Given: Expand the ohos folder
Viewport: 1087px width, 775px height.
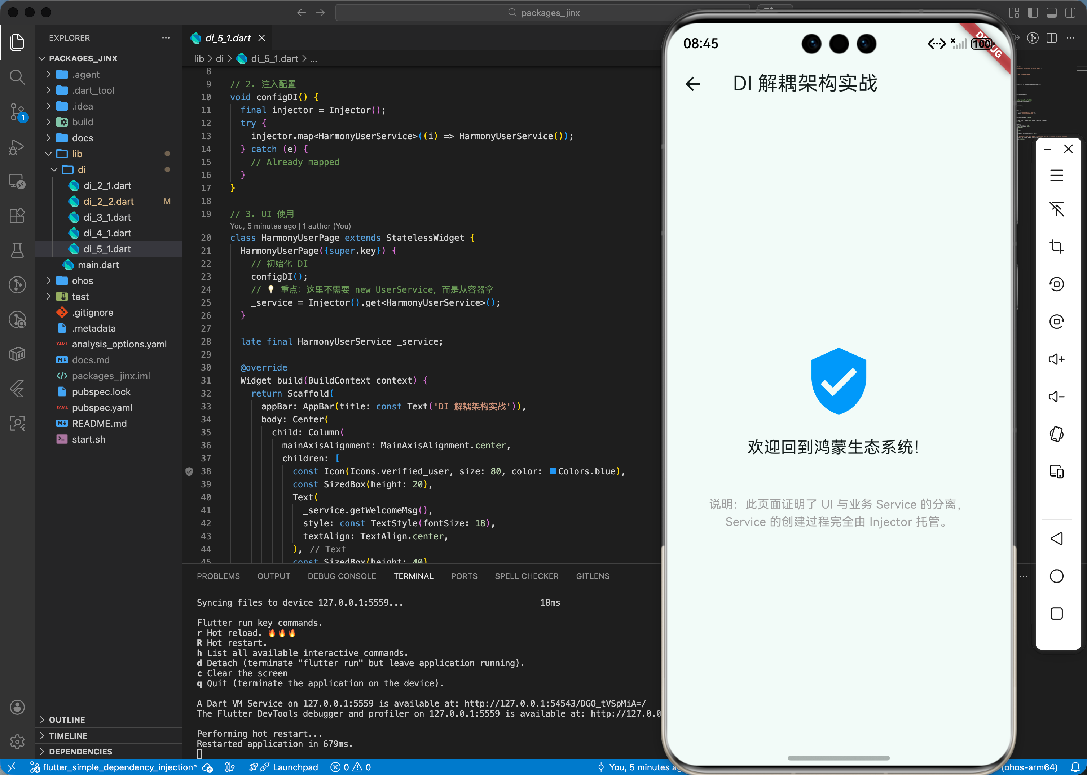Looking at the screenshot, I should 82,280.
